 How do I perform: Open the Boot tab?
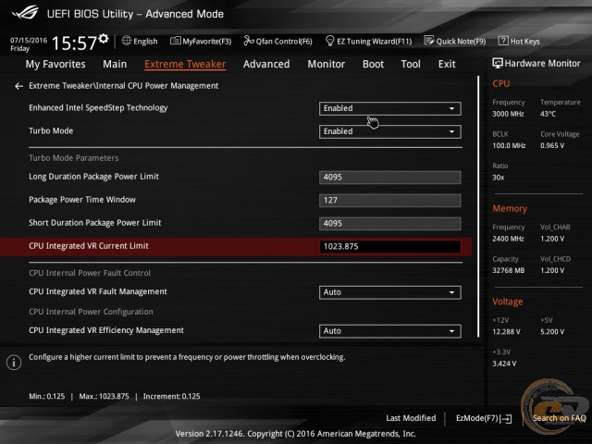tap(373, 64)
